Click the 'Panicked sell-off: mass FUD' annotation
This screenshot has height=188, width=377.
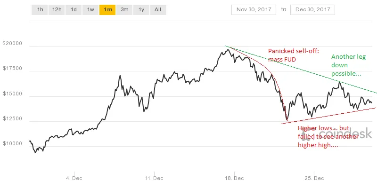[293, 55]
